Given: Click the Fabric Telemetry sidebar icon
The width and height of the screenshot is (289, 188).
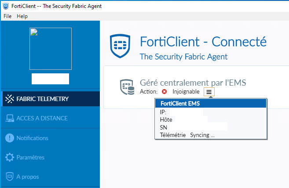Looking at the screenshot, I should click(9, 99).
